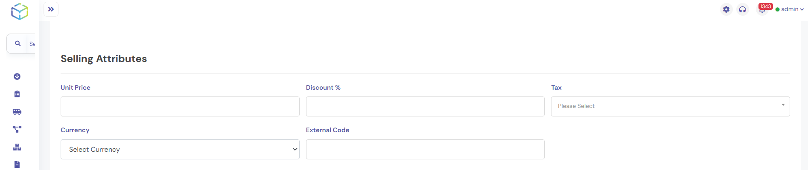This screenshot has width=808, height=170.
Task: Click the search magnifier icon in sidebar
Action: [x=18, y=43]
